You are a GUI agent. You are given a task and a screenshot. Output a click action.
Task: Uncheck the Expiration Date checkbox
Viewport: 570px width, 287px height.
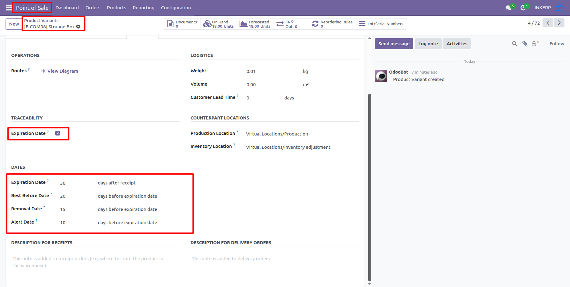pyautogui.click(x=58, y=133)
